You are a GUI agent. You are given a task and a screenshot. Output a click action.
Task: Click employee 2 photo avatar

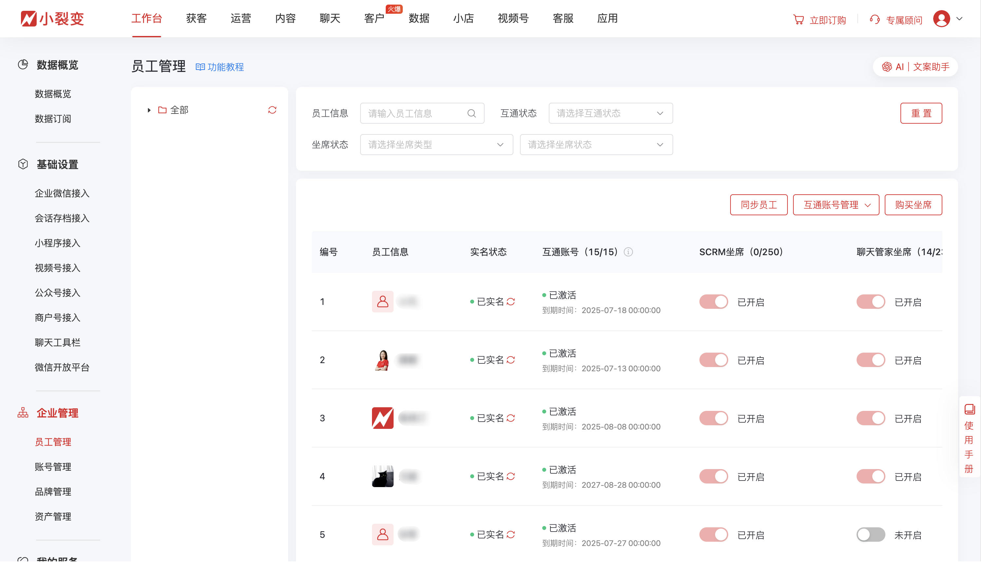tap(382, 360)
